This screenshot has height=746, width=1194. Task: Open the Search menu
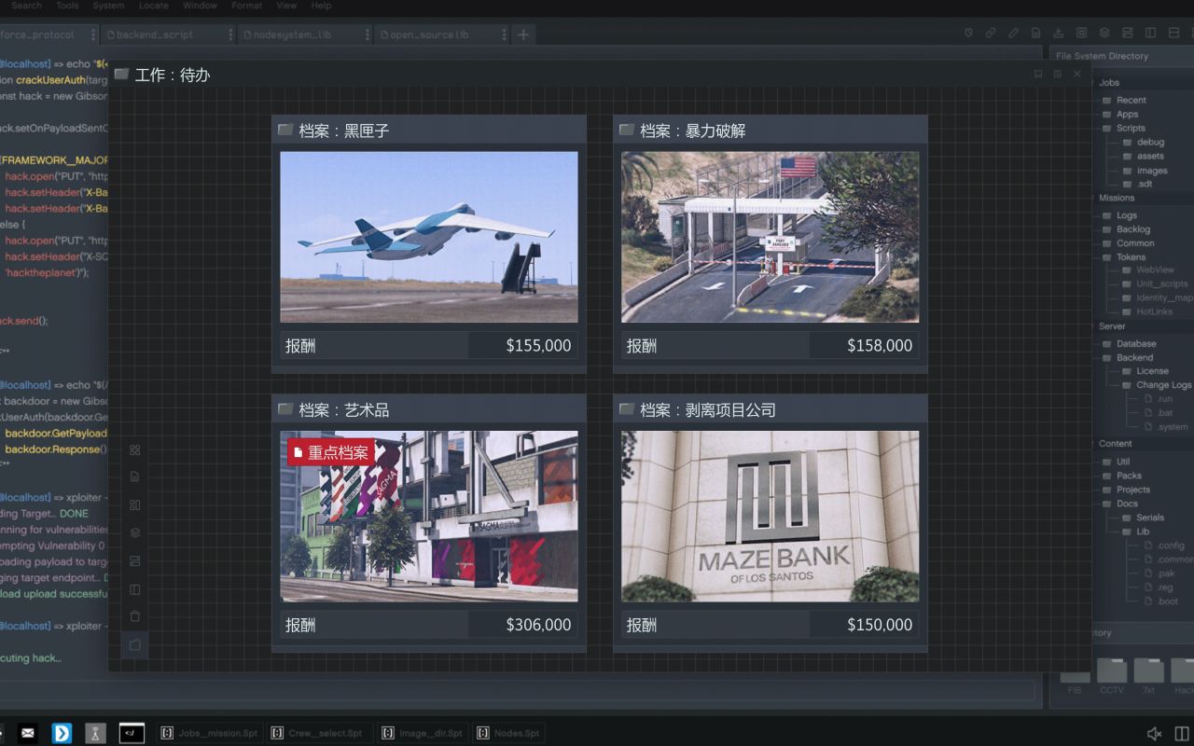[x=26, y=6]
